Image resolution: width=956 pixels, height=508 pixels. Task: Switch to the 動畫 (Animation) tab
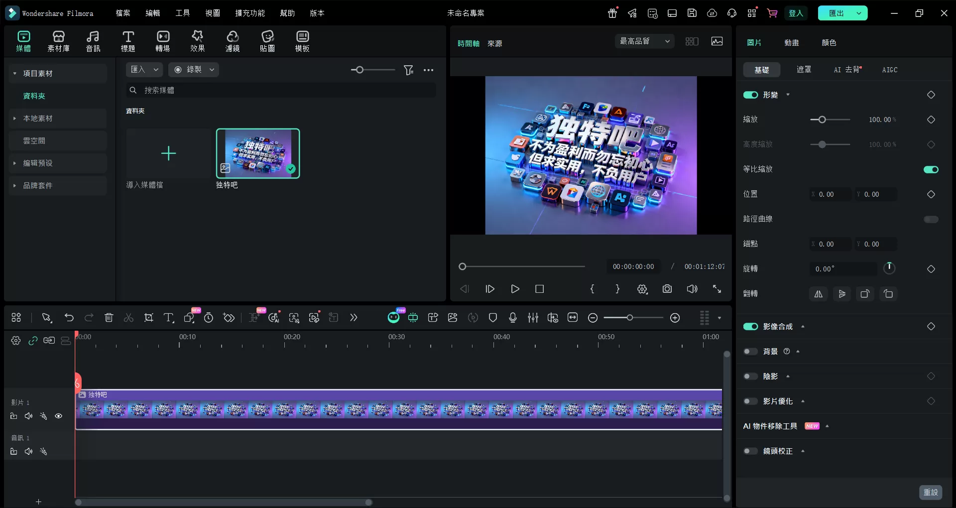791,43
